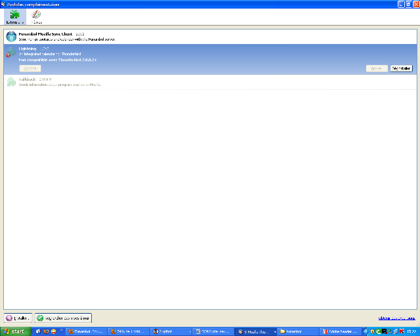Click the first quick launch icon beside Start
This screenshot has height=336, width=420.
pyautogui.click(x=38, y=331)
